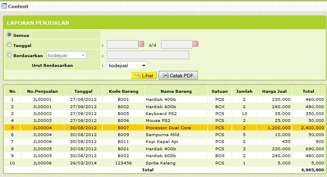The width and height of the screenshot is (327, 177).
Task: Click the 900 total cell
Action: click(x=308, y=141)
